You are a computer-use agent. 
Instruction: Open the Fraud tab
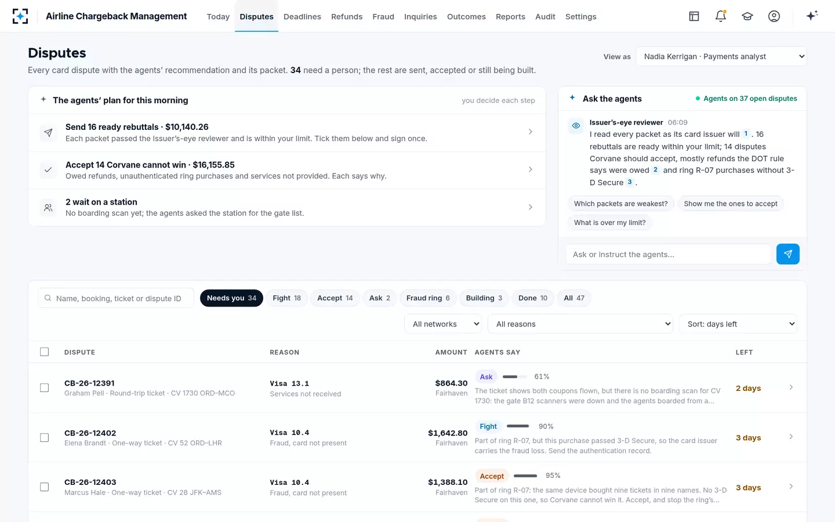click(383, 17)
